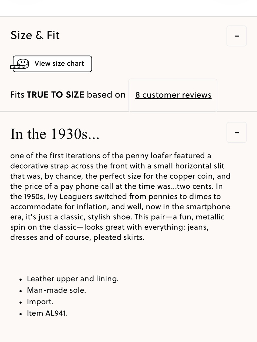Click the words pleated skirts in description

118,237
